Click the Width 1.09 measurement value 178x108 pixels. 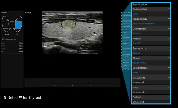click(21, 46)
